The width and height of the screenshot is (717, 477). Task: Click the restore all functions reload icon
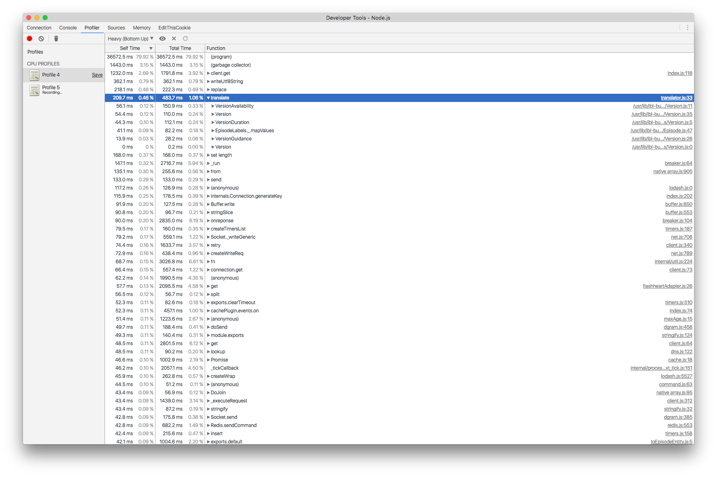click(x=185, y=38)
